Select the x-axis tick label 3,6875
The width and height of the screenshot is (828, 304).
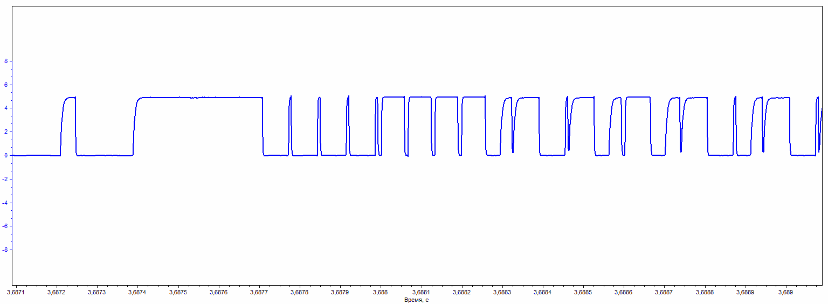[x=178, y=292]
